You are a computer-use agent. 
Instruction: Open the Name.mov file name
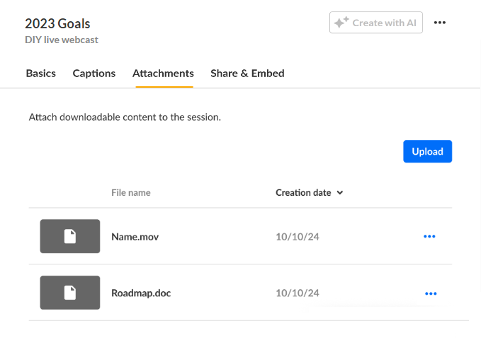tap(135, 237)
